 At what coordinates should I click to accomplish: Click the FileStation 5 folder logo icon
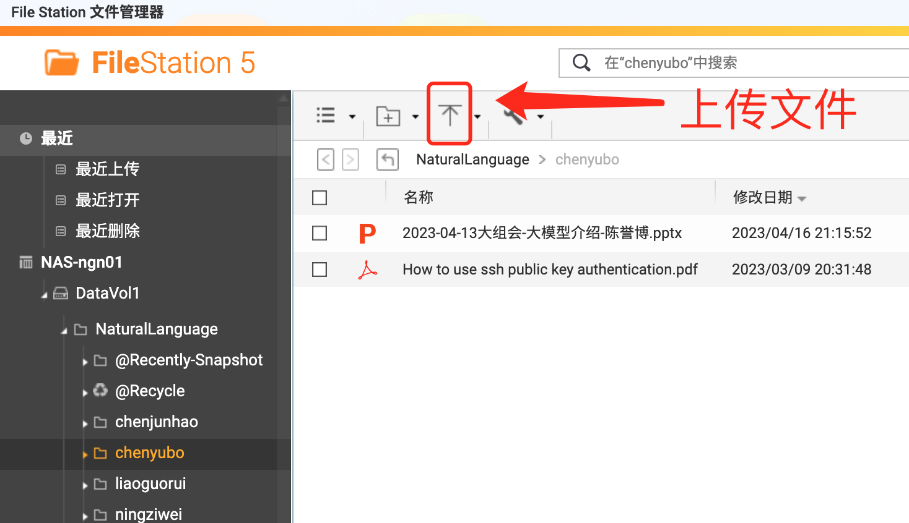pyautogui.click(x=61, y=63)
